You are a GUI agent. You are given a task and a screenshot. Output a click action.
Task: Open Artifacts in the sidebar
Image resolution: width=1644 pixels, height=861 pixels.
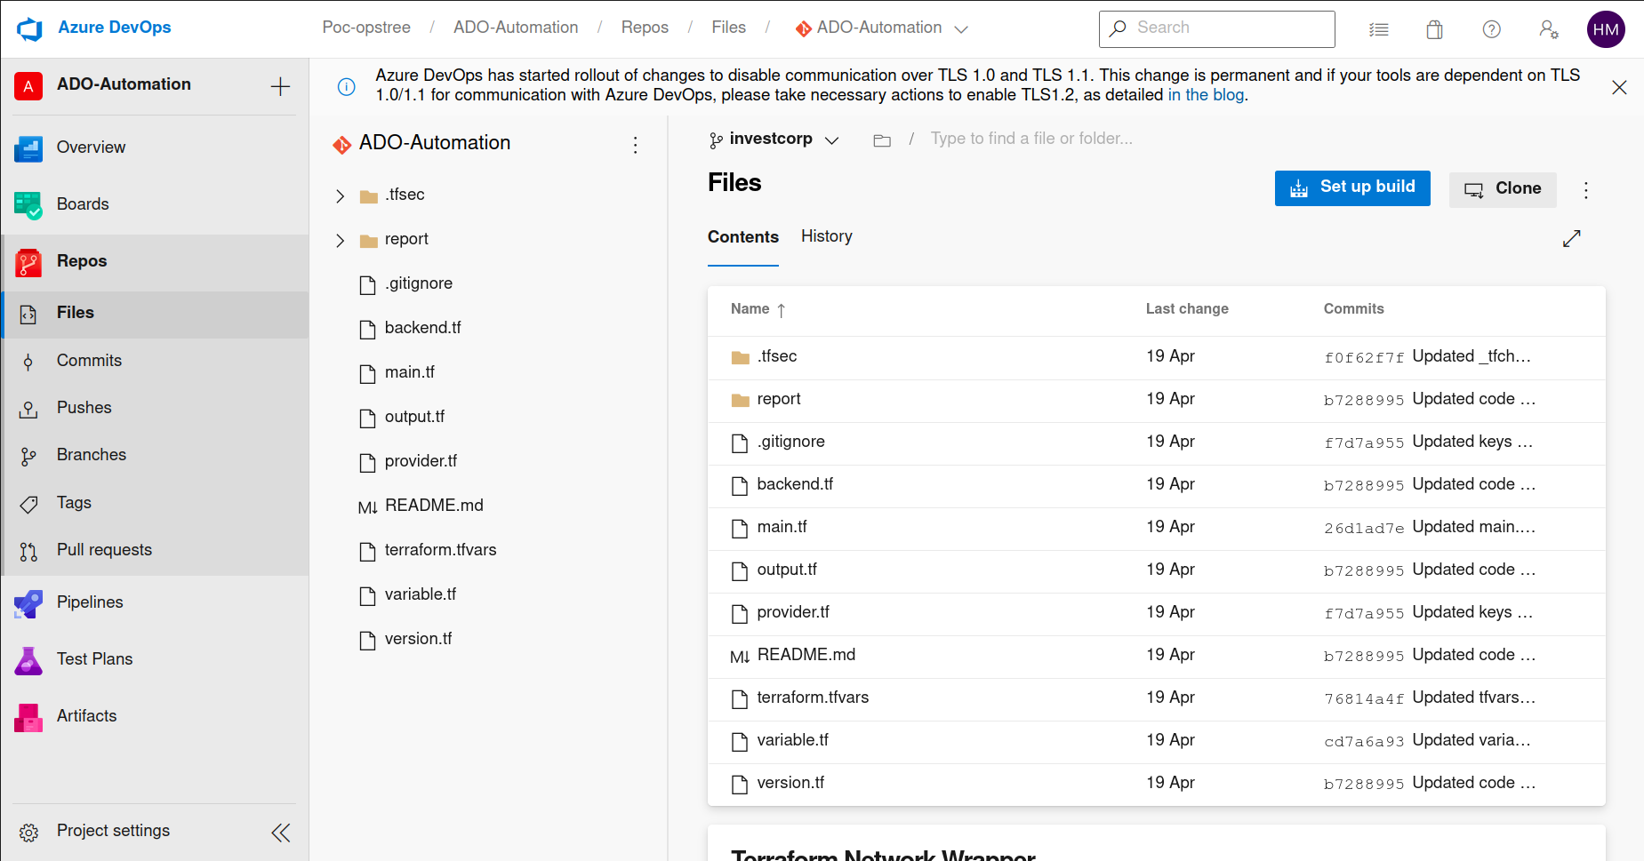[x=155, y=716]
